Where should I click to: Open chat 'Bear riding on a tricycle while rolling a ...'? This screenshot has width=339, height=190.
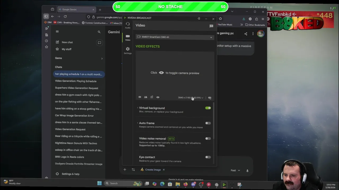pyautogui.click(x=78, y=136)
